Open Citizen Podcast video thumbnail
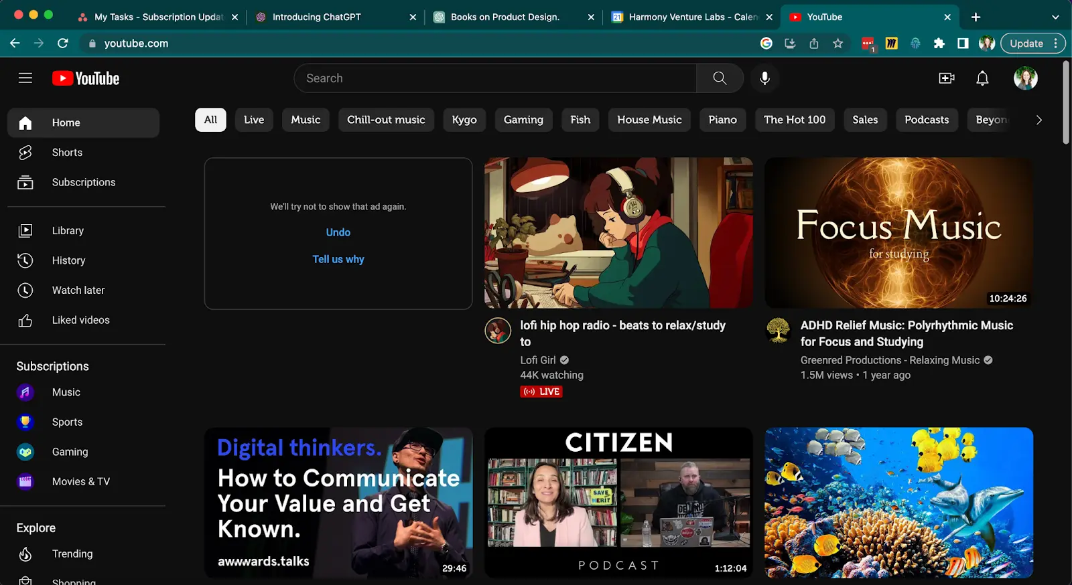The width and height of the screenshot is (1072, 585). click(x=618, y=503)
